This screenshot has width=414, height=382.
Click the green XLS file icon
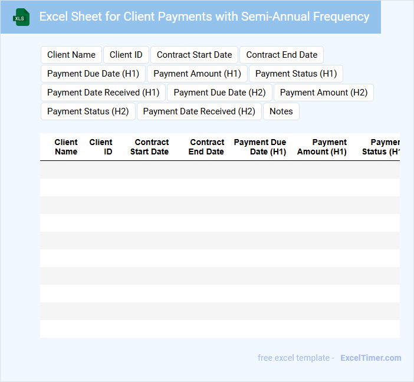pos(21,17)
